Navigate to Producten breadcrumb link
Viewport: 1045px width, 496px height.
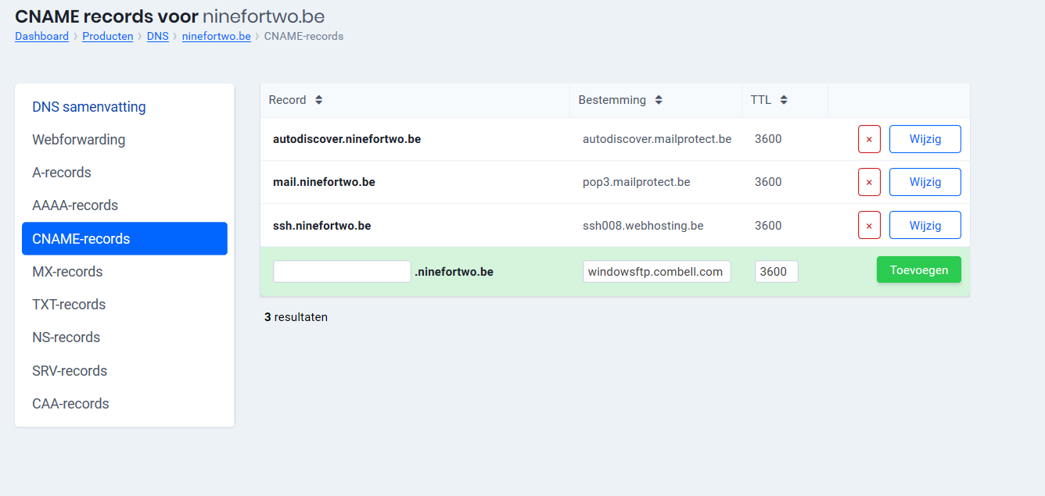pyautogui.click(x=107, y=36)
